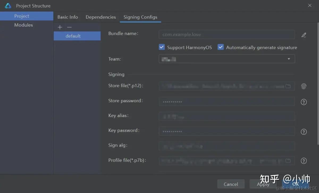Image resolution: width=319 pixels, height=193 pixels.
Task: Switch to the Dependencies tab
Action: [100, 17]
